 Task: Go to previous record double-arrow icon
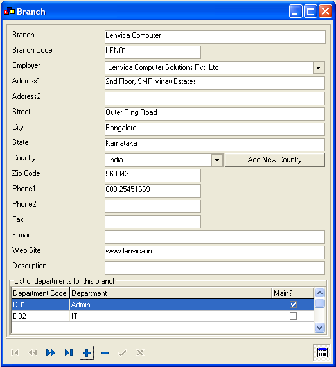pyautogui.click(x=33, y=352)
